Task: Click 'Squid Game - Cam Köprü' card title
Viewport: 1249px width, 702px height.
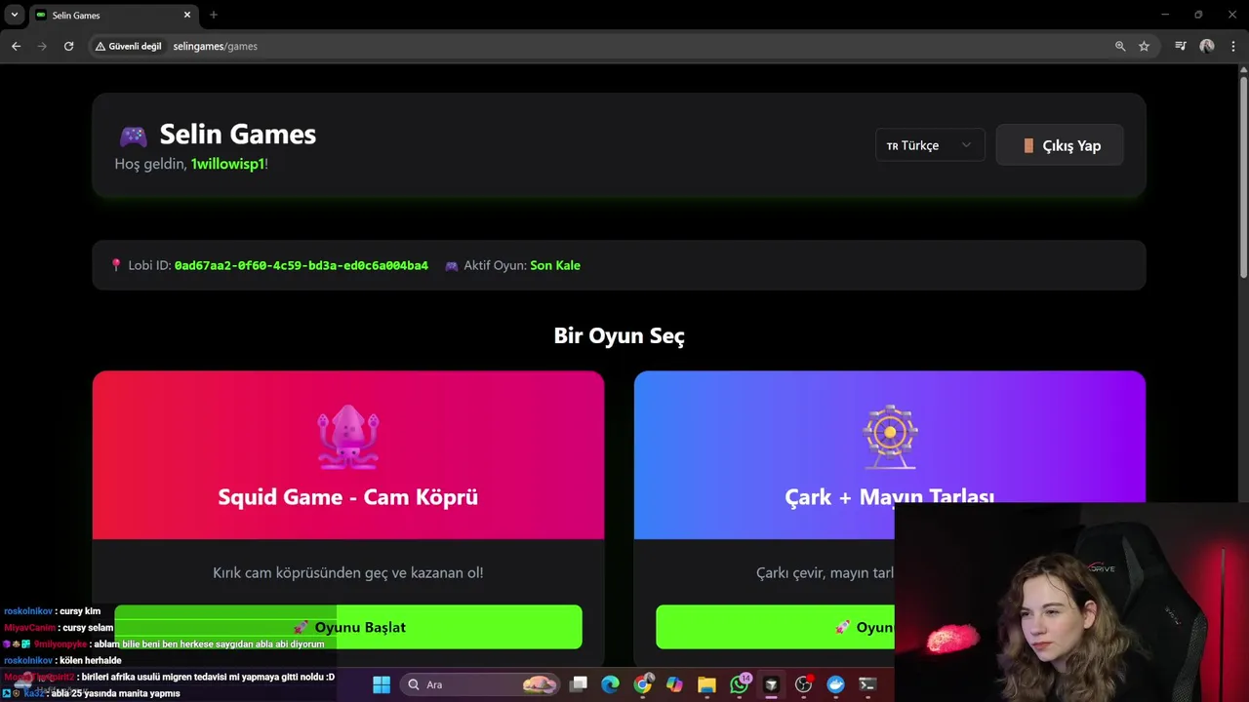Action: [x=348, y=497]
